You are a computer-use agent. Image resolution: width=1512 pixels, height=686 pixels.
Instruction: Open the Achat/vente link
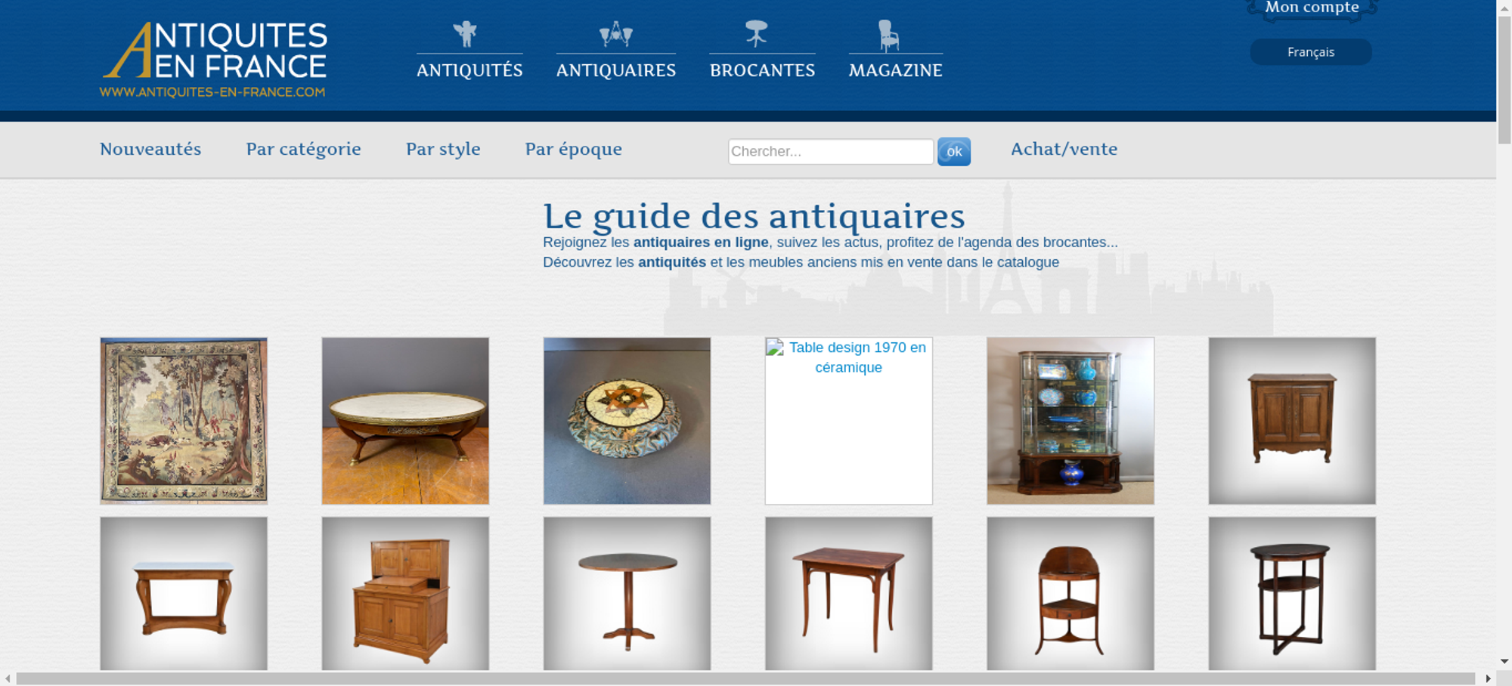pyautogui.click(x=1064, y=150)
